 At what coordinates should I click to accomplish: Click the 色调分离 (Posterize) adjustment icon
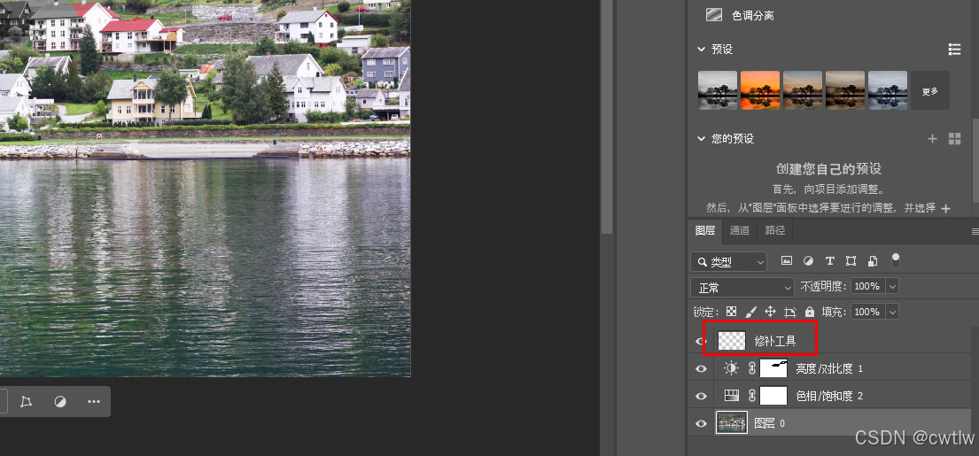pyautogui.click(x=713, y=15)
